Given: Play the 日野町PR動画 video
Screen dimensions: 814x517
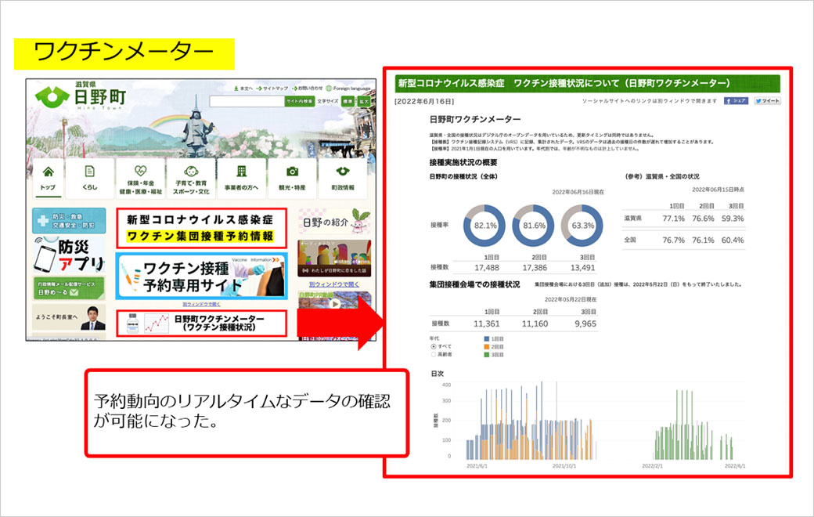Looking at the screenshot, I should point(335,303).
